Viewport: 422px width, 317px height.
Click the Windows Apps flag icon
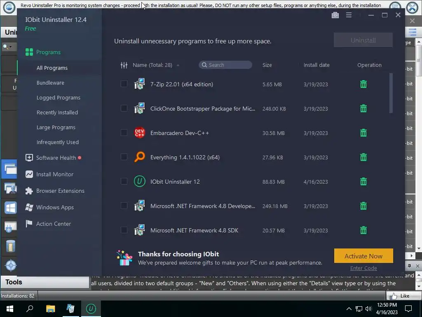point(29,207)
